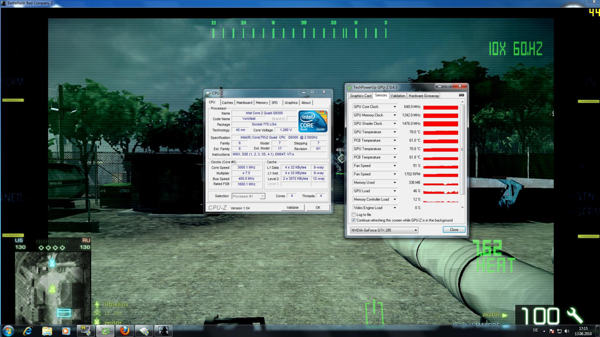This screenshot has width=600, height=337.
Task: Switch to the Memory tab in CPU-Z
Action: [x=262, y=103]
